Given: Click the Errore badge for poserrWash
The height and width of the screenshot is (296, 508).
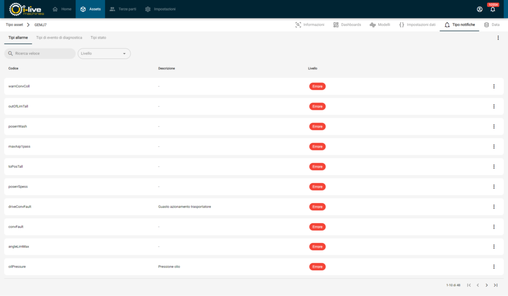Looking at the screenshot, I should [x=317, y=127].
